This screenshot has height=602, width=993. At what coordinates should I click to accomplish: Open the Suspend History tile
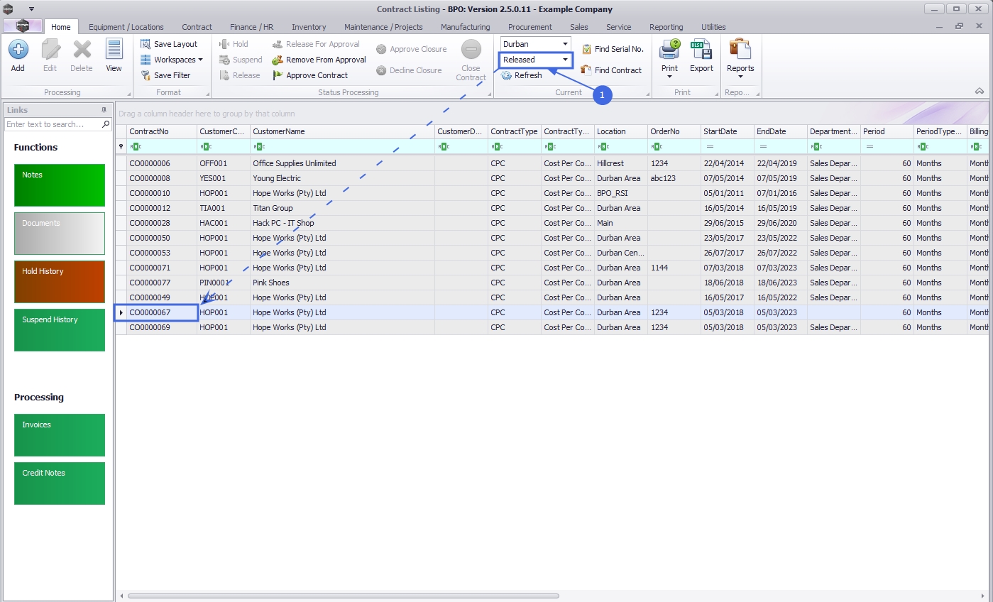point(60,330)
